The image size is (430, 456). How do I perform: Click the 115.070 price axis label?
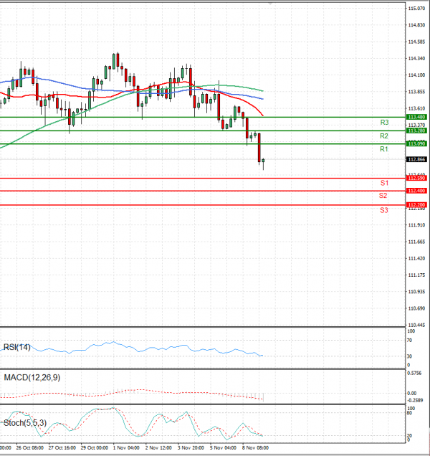pos(416,9)
